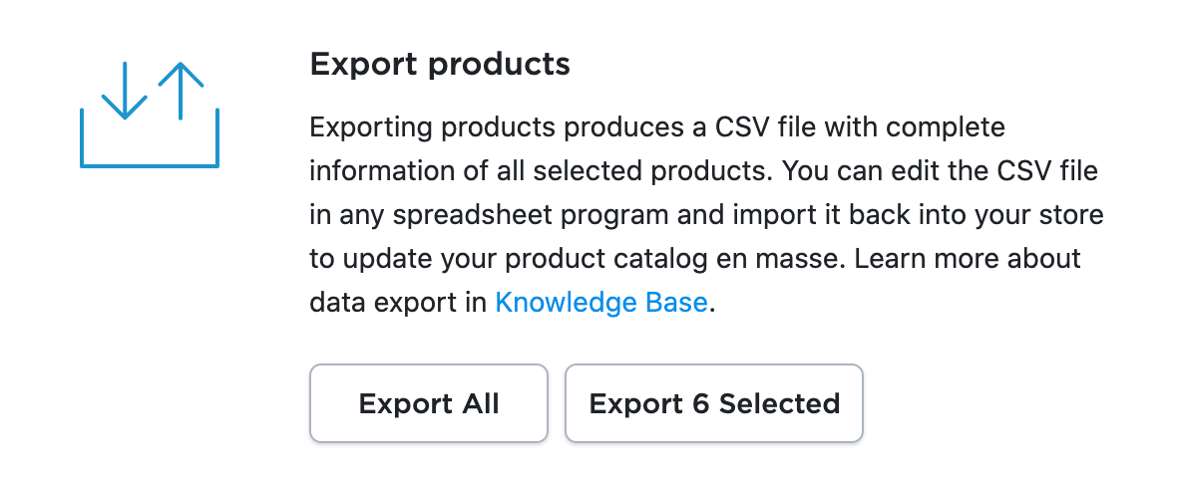
Task: Open the Knowledge Base link
Action: 601,302
